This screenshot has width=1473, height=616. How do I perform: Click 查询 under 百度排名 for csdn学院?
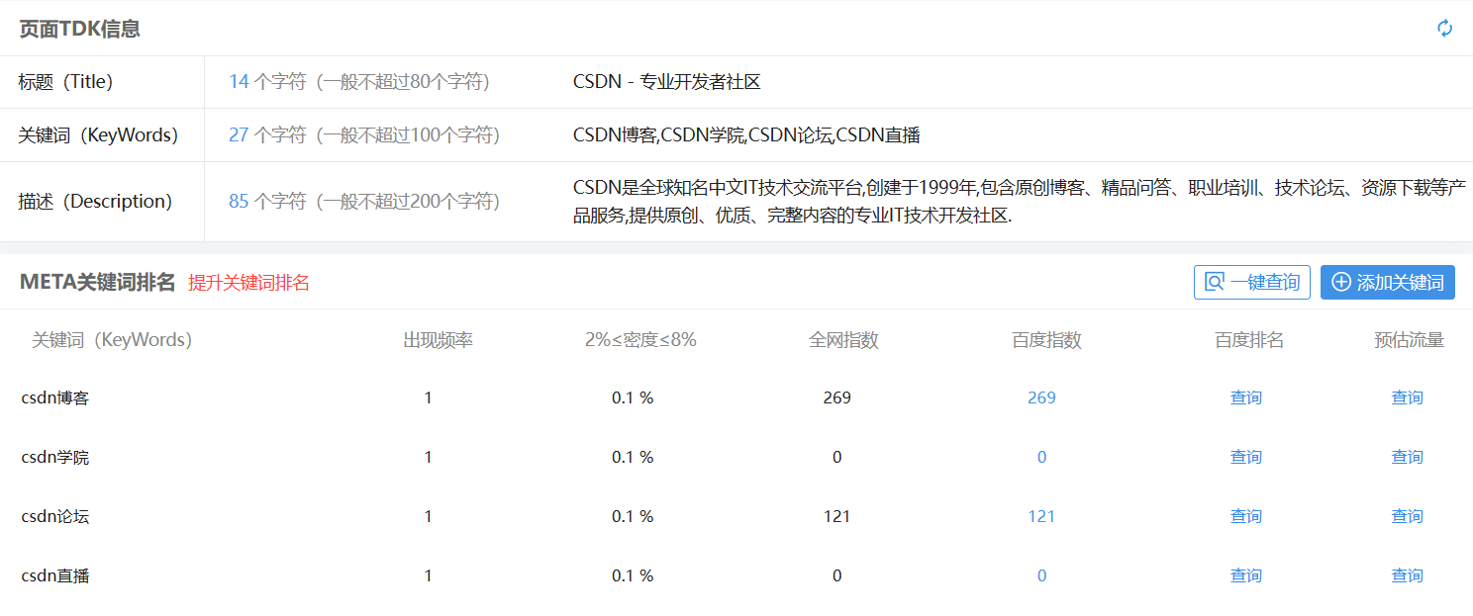point(1246,457)
